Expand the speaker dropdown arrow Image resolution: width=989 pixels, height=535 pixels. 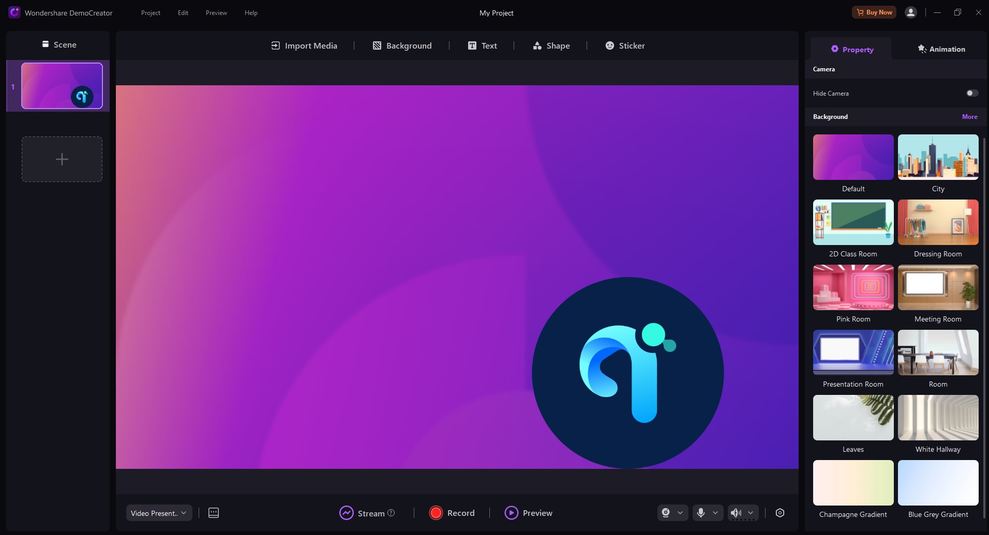click(x=751, y=513)
